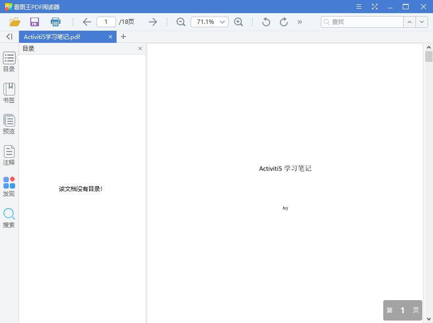
Task: Expand extra tools with the double-arrow chevron
Action: pos(299,22)
